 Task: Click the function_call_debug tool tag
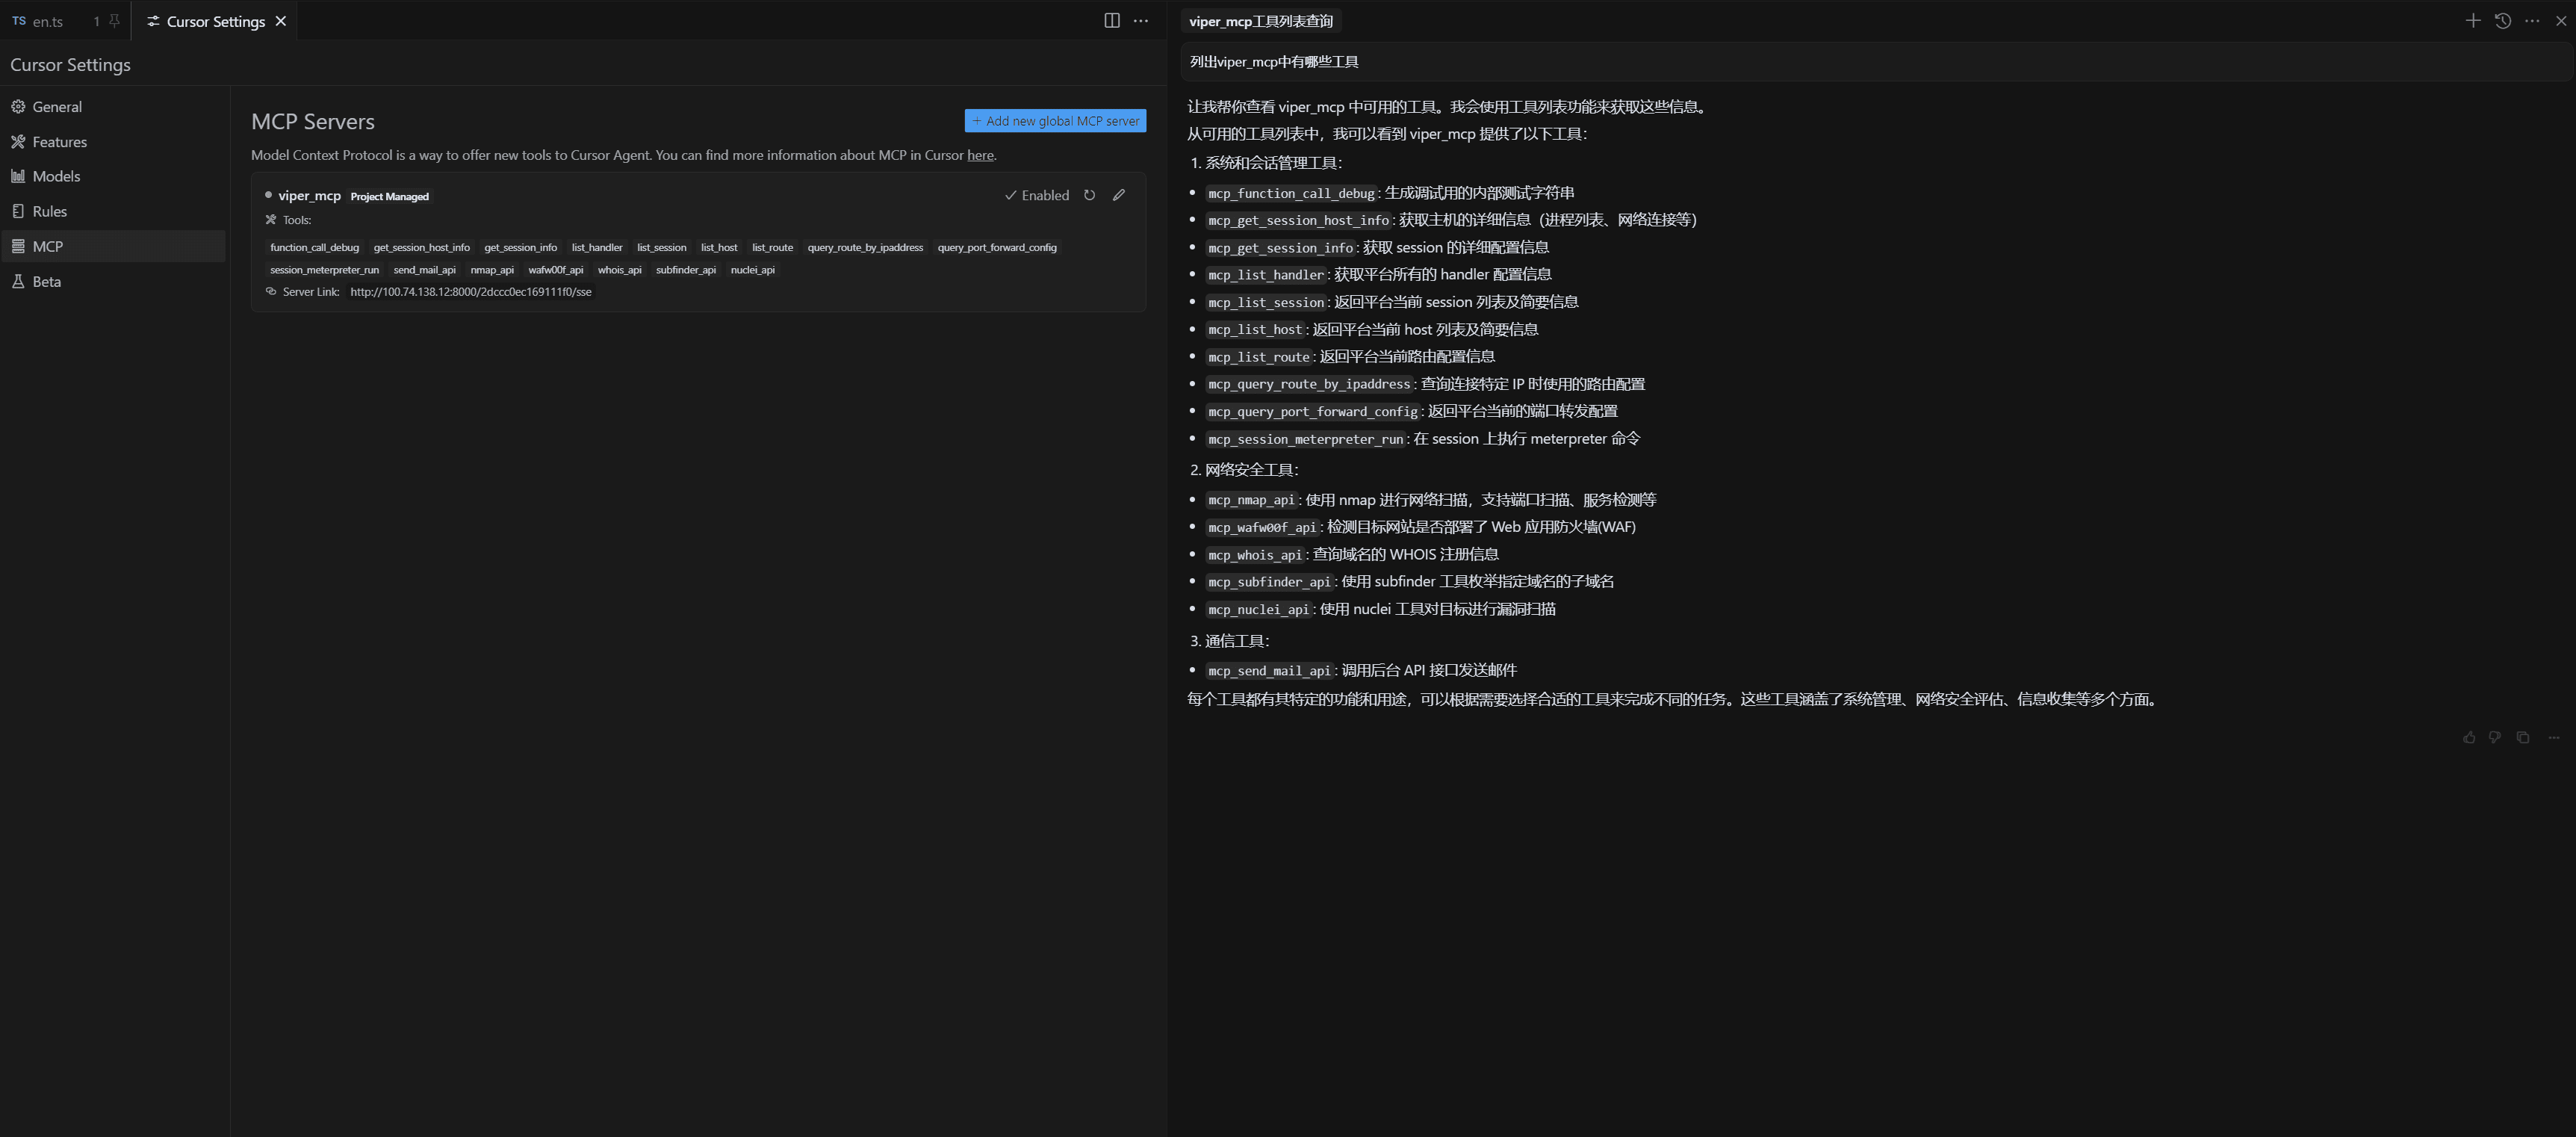[x=314, y=247]
